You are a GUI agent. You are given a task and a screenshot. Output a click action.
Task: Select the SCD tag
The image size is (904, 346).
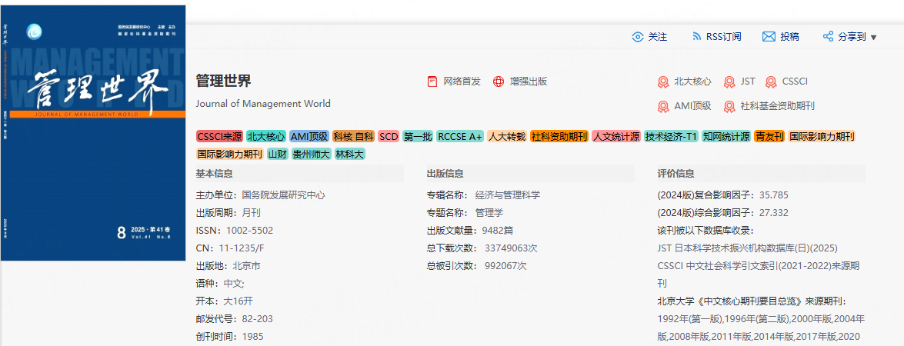tap(389, 136)
